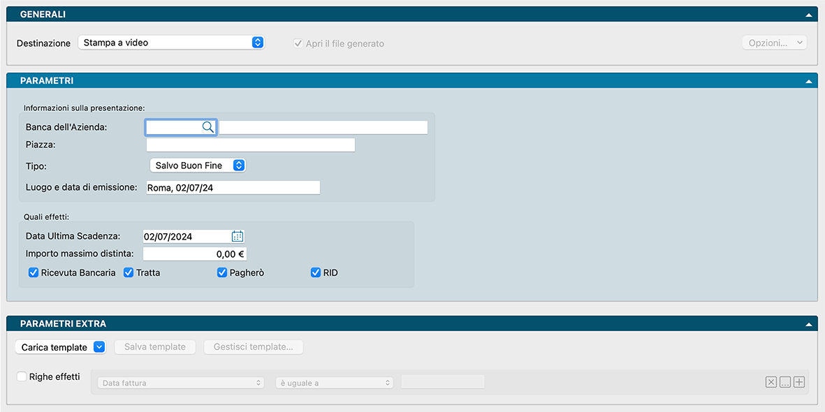Toggle the Tratta checkbox

(129, 272)
